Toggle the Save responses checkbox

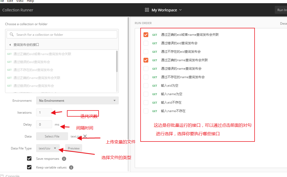click(x=29, y=158)
